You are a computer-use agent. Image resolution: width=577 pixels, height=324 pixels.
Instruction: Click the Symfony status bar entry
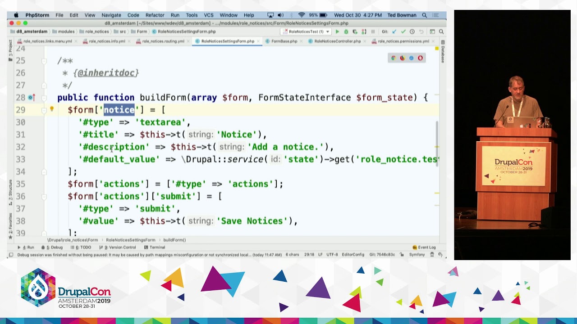pyautogui.click(x=417, y=255)
